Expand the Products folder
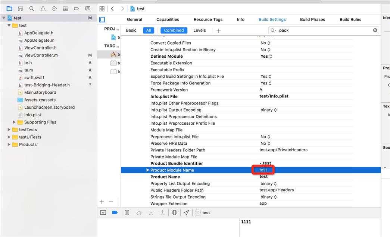The height and width of the screenshot is (237, 390). [x=9, y=144]
